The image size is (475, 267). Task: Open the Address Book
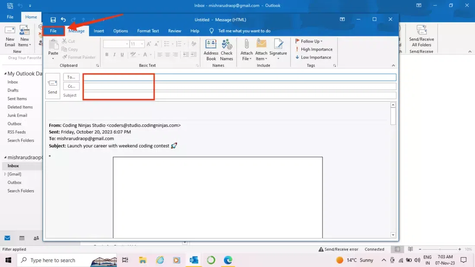(x=211, y=50)
